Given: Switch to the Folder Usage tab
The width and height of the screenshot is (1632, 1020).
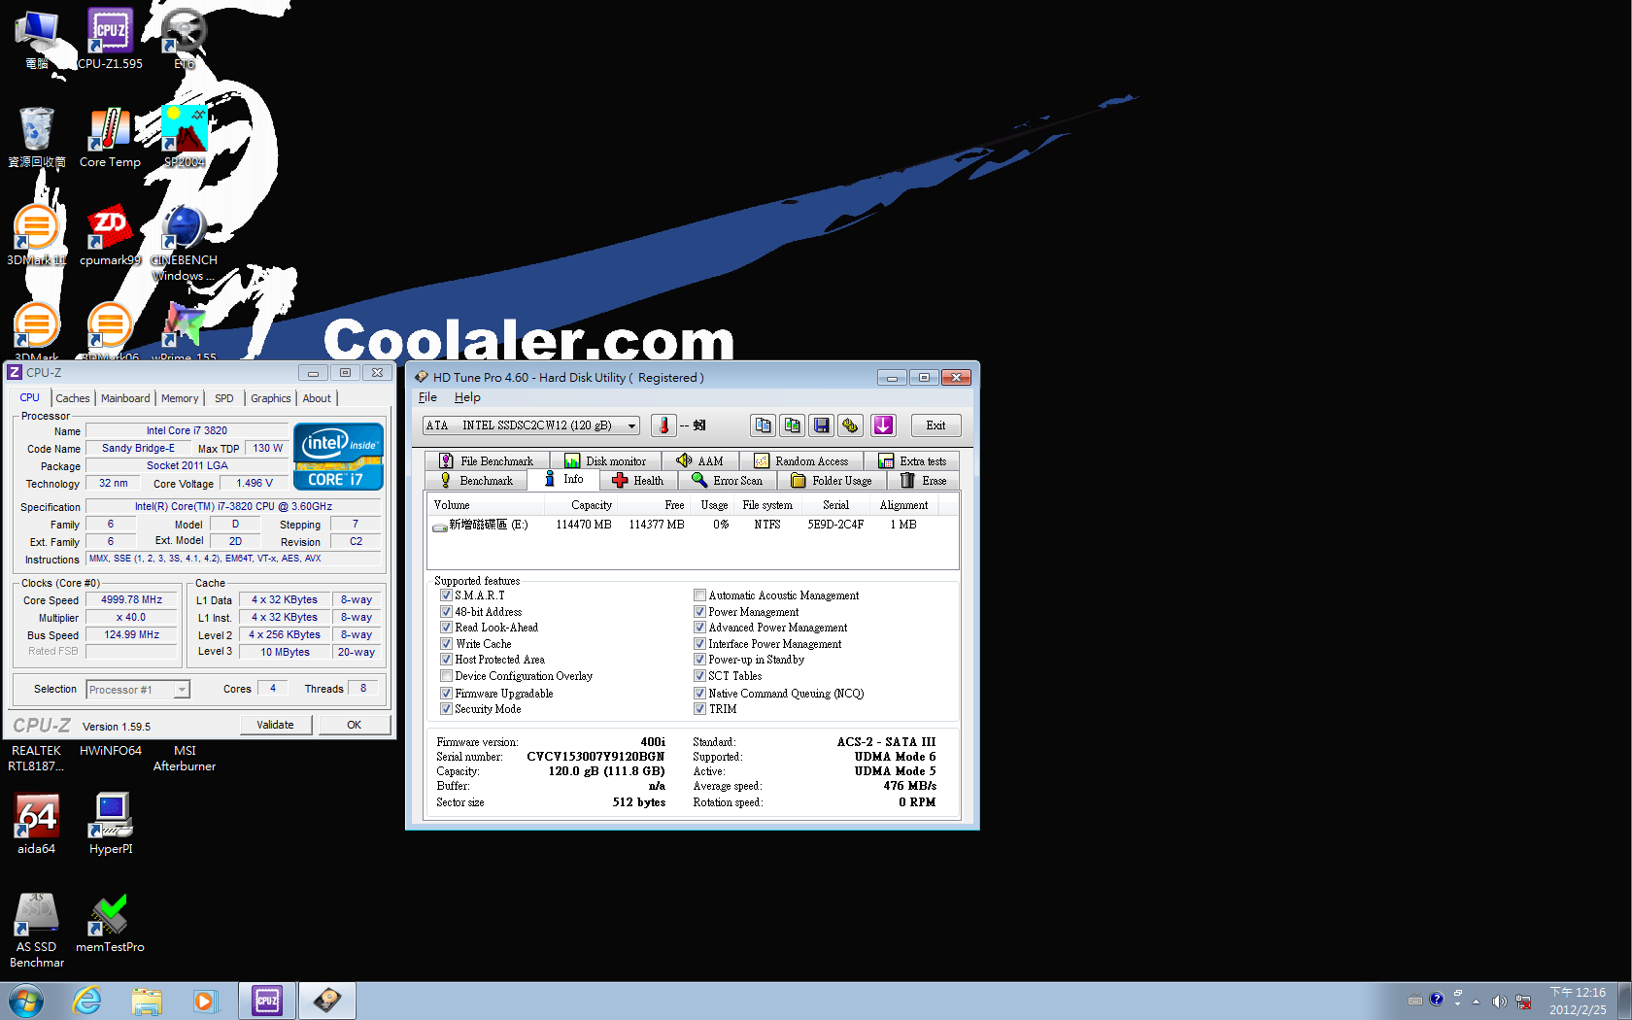Looking at the screenshot, I should [832, 481].
